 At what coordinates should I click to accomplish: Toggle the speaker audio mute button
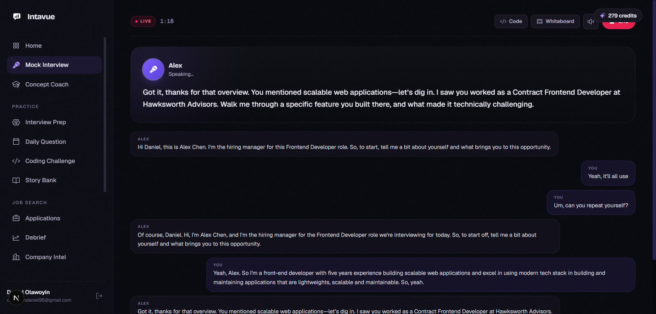tap(590, 21)
